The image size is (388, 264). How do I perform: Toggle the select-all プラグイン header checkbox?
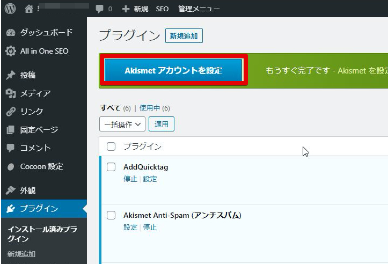coord(111,146)
